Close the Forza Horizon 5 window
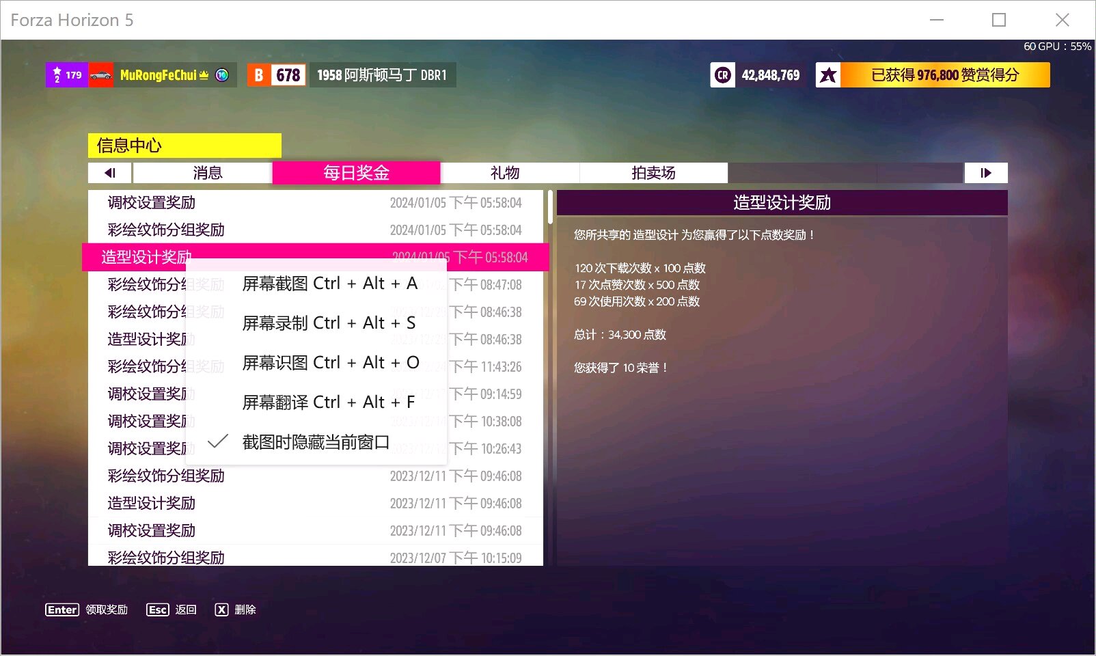 tap(1062, 20)
